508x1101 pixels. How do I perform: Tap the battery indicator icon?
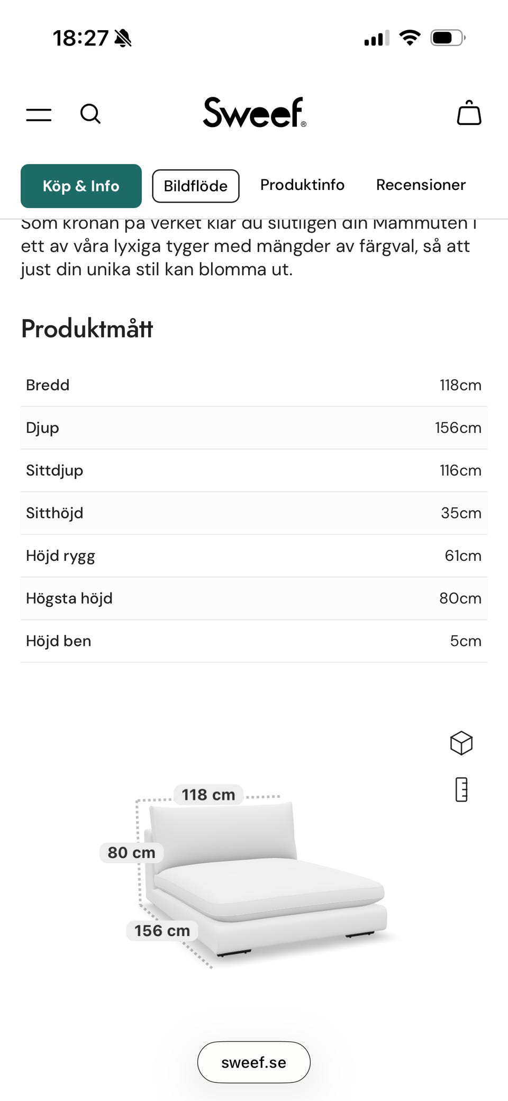coord(447,38)
